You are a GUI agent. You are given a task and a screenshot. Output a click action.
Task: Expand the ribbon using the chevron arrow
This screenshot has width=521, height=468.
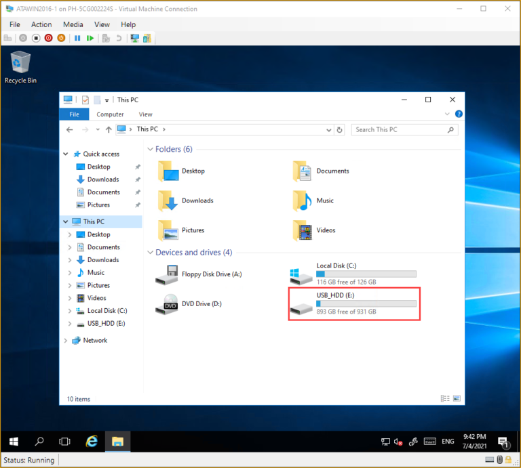447,114
